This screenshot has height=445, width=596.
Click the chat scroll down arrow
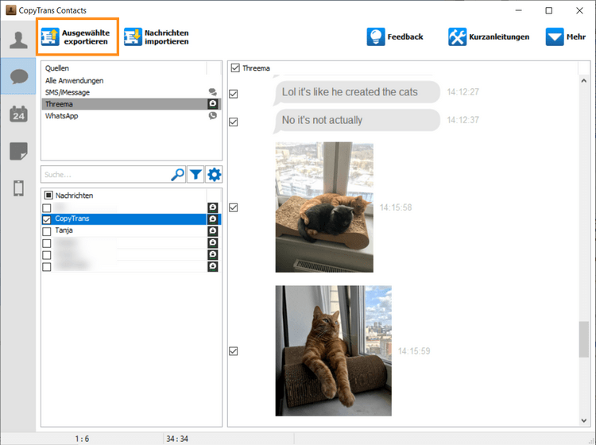584,420
